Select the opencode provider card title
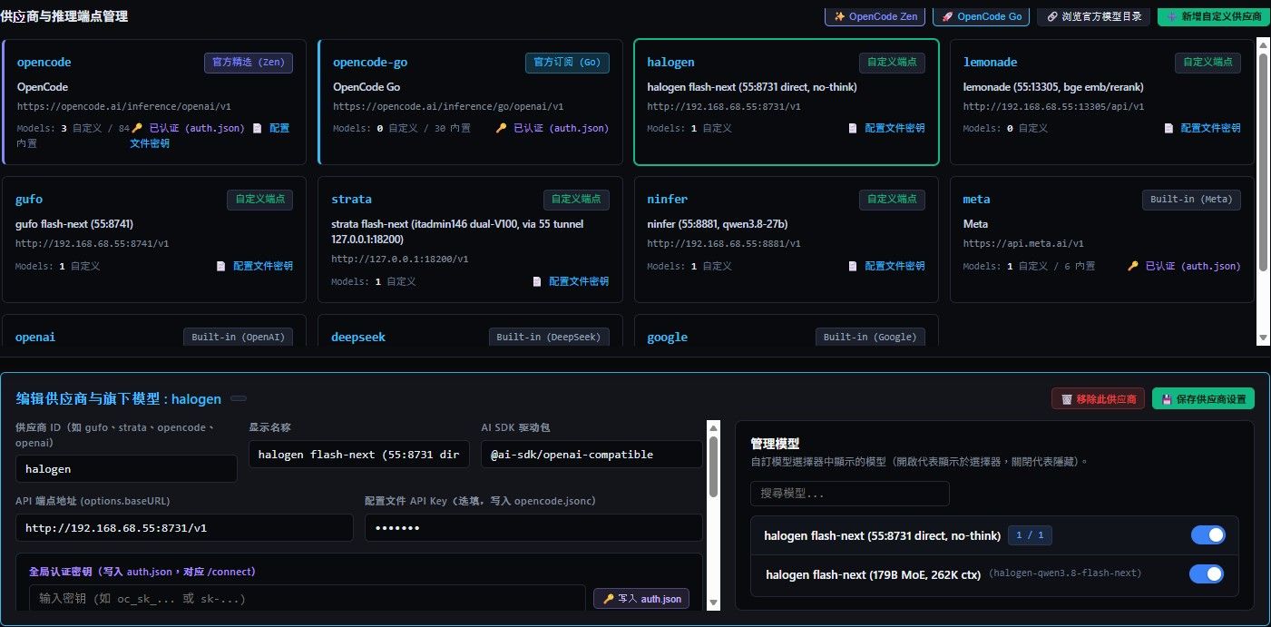This screenshot has width=1271, height=627. (44, 63)
